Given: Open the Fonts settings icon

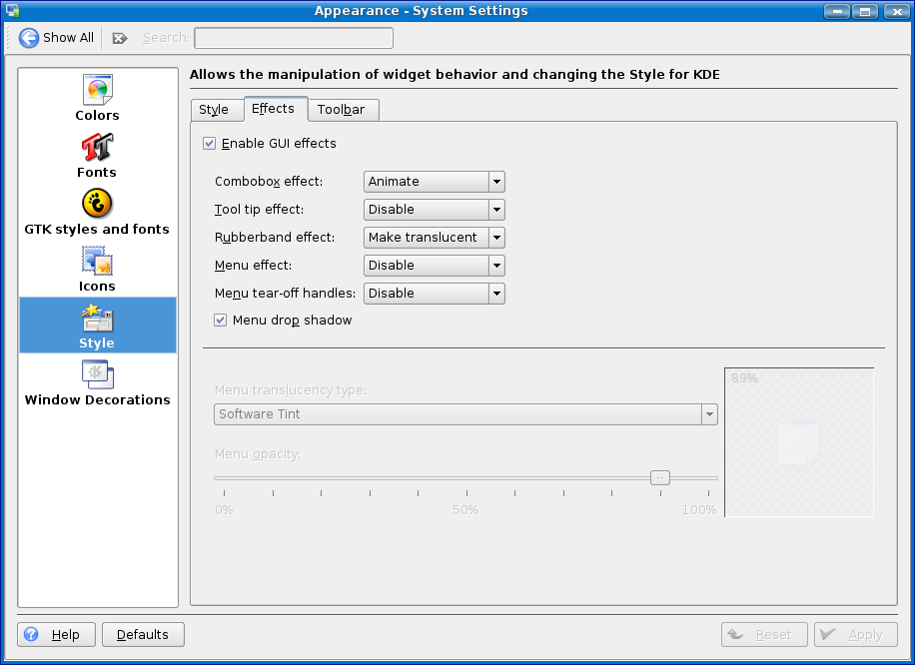Looking at the screenshot, I should click(97, 148).
